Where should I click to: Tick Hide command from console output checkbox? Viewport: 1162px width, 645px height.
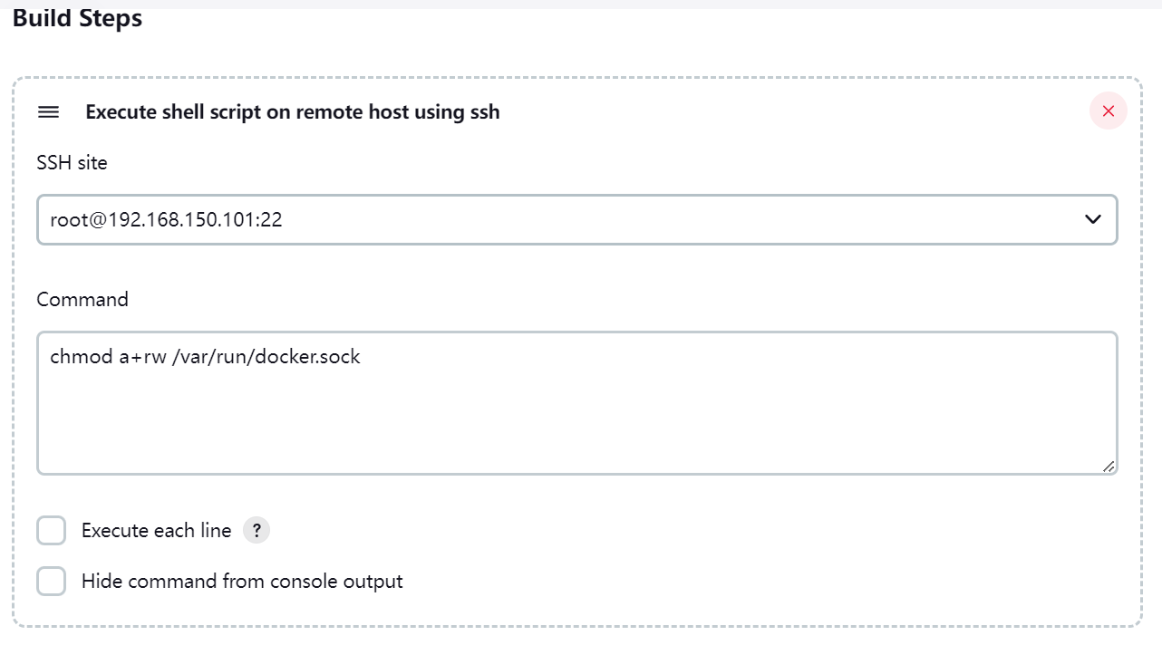[x=52, y=582]
